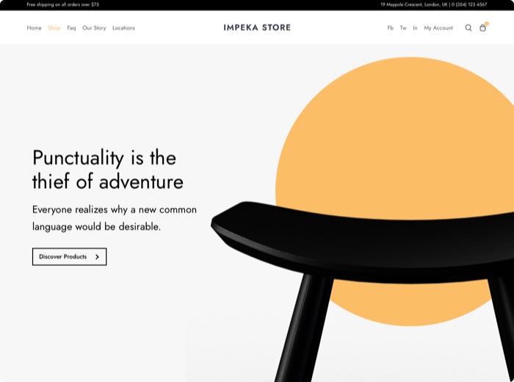
Task: Click the orange cart item count badge
Action: click(486, 24)
